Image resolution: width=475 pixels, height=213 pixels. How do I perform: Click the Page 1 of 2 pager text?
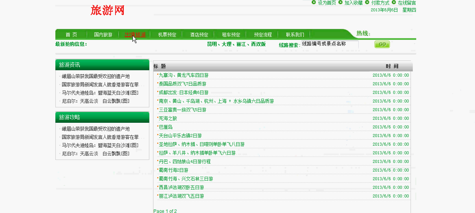coord(165,210)
